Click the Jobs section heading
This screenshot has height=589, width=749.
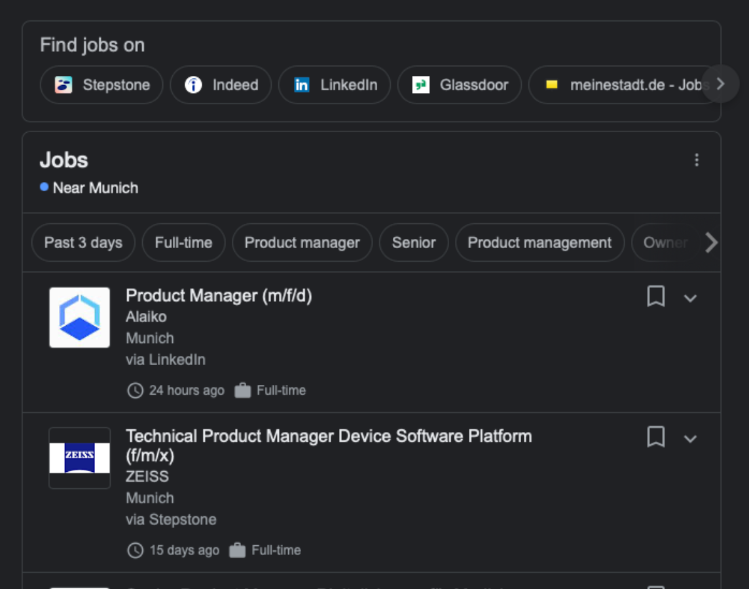point(64,160)
